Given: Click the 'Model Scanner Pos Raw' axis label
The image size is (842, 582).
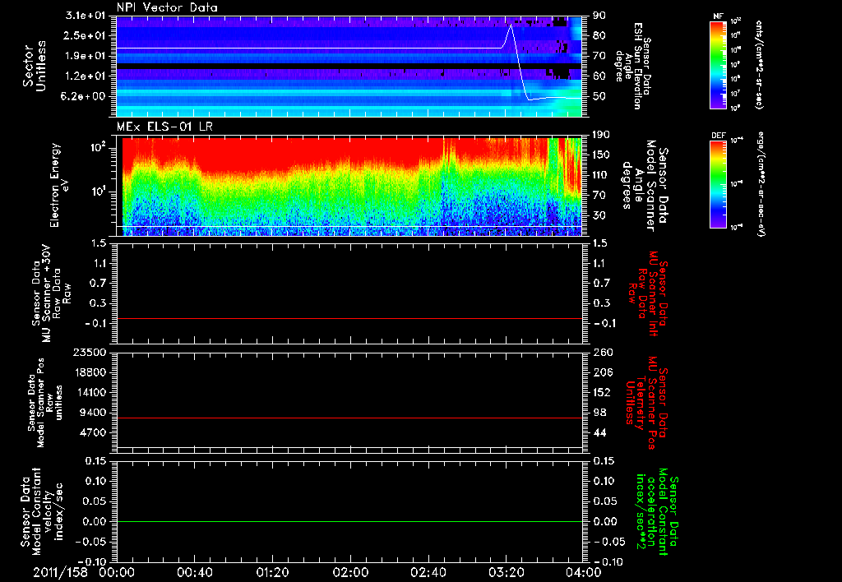Looking at the screenshot, I should pyautogui.click(x=45, y=402).
